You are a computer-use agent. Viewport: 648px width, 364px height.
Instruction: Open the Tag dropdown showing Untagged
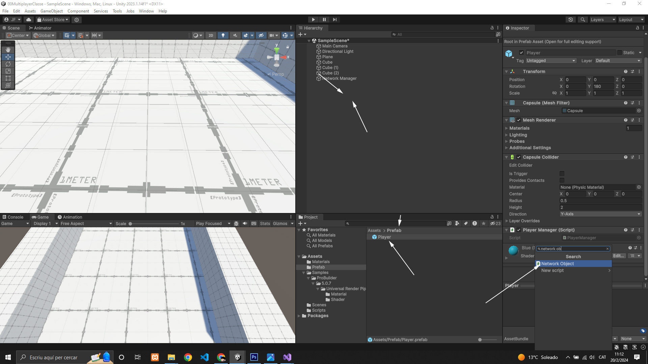point(551,61)
